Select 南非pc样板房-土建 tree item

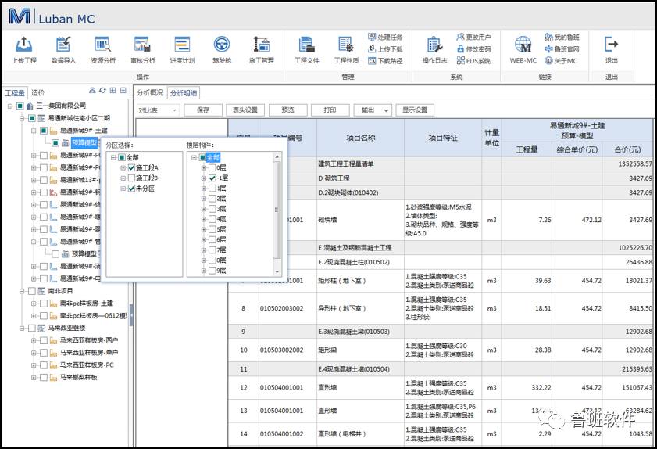[x=86, y=304]
